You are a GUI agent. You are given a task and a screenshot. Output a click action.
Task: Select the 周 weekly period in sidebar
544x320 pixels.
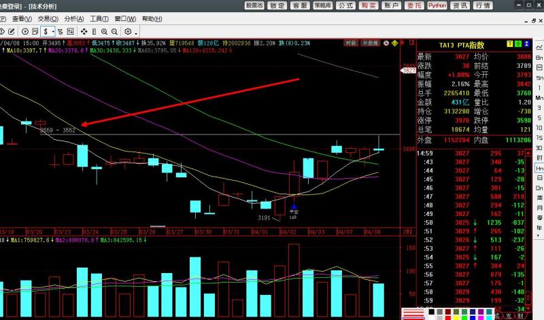coord(539,198)
